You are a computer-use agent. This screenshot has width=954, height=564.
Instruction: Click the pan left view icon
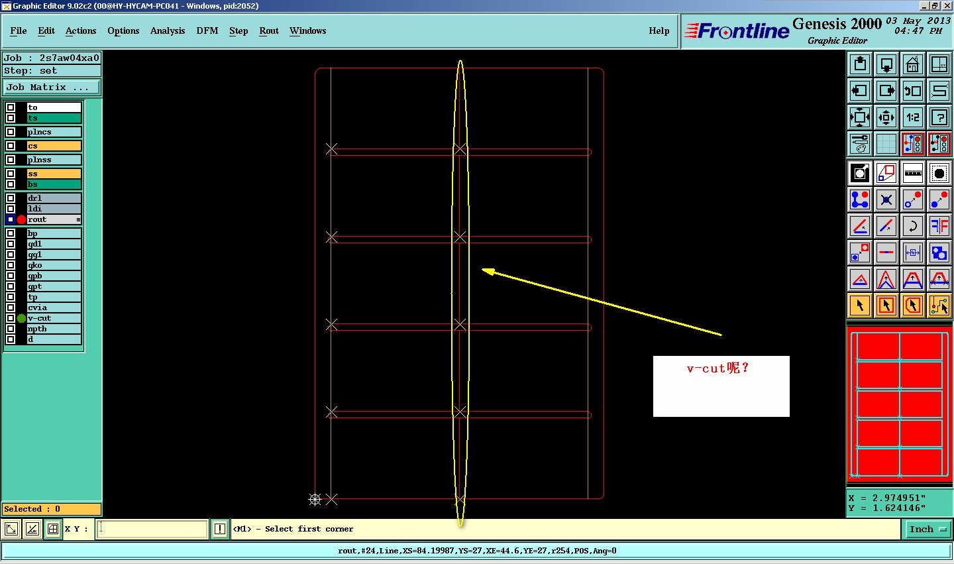pos(860,91)
